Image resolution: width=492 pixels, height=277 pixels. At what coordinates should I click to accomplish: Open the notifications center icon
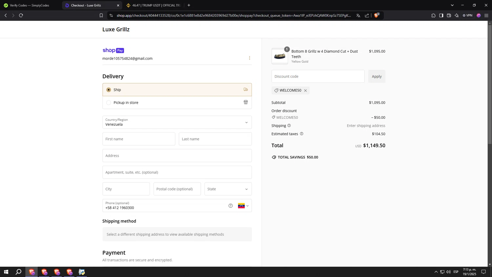pos(483,272)
